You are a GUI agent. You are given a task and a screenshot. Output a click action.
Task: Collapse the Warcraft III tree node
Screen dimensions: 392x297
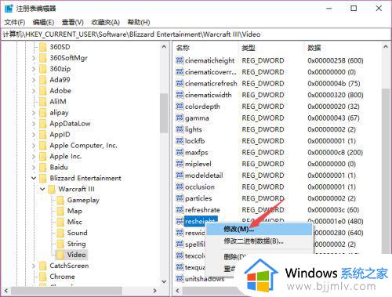tap(42, 189)
